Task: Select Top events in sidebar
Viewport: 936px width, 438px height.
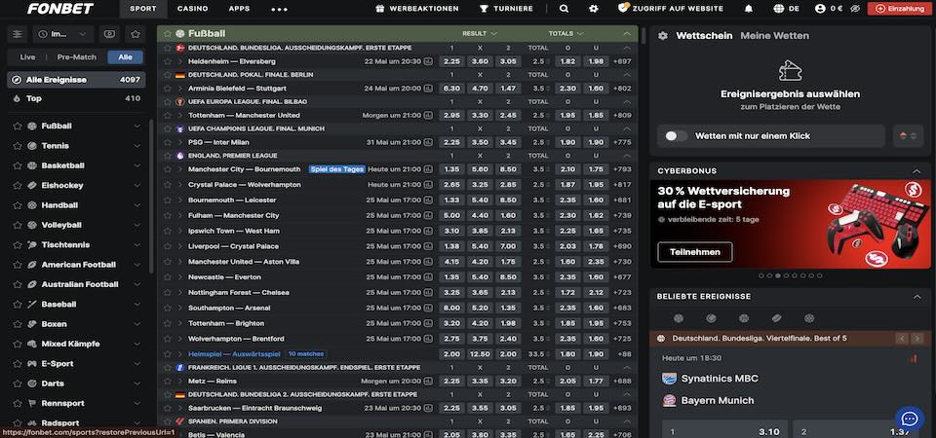Action: tap(76, 98)
